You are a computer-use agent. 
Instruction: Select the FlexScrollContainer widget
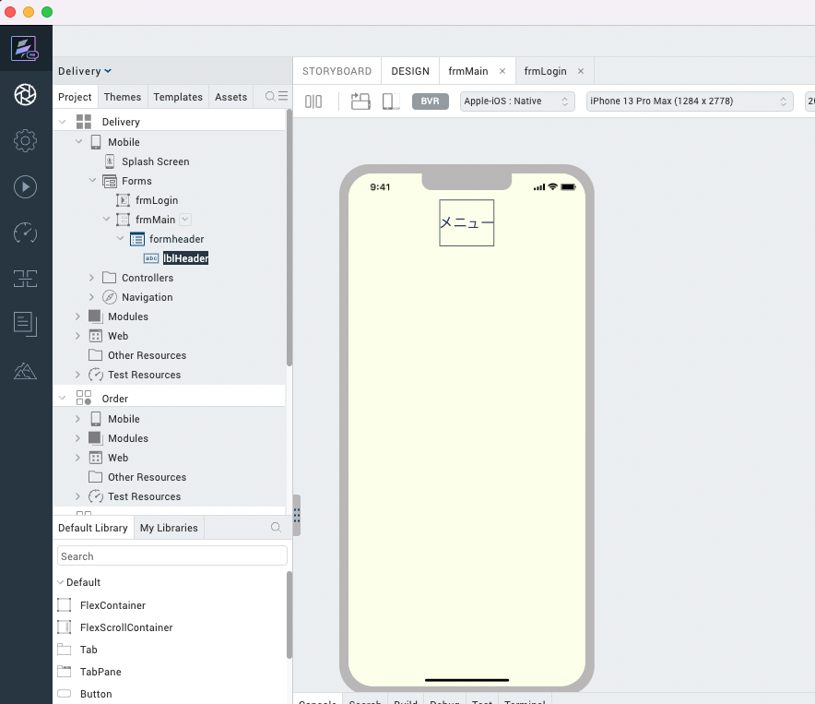(x=126, y=627)
